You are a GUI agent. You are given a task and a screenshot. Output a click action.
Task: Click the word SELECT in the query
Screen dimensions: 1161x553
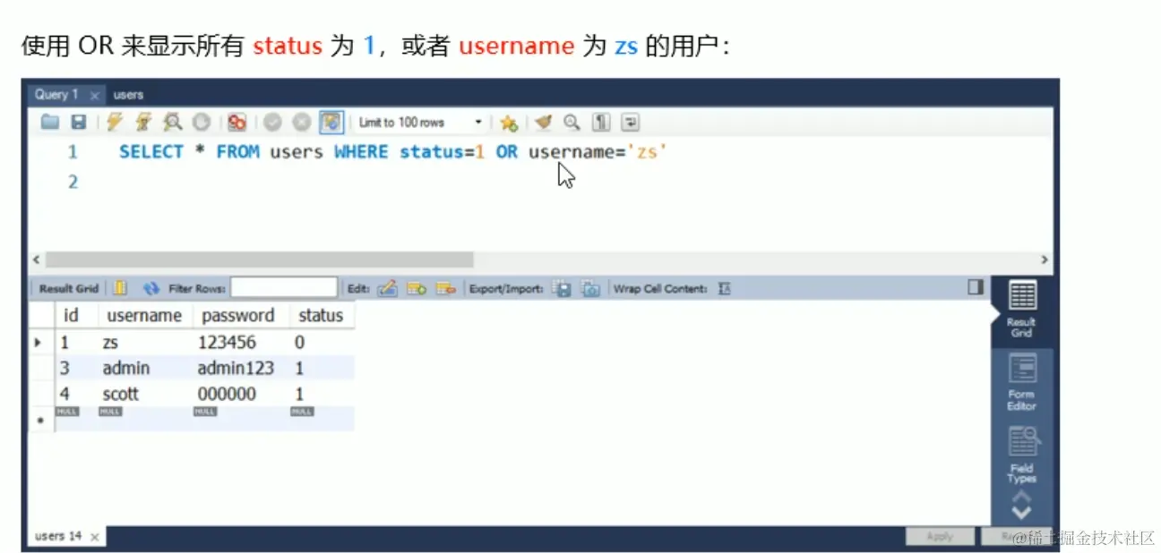(150, 152)
